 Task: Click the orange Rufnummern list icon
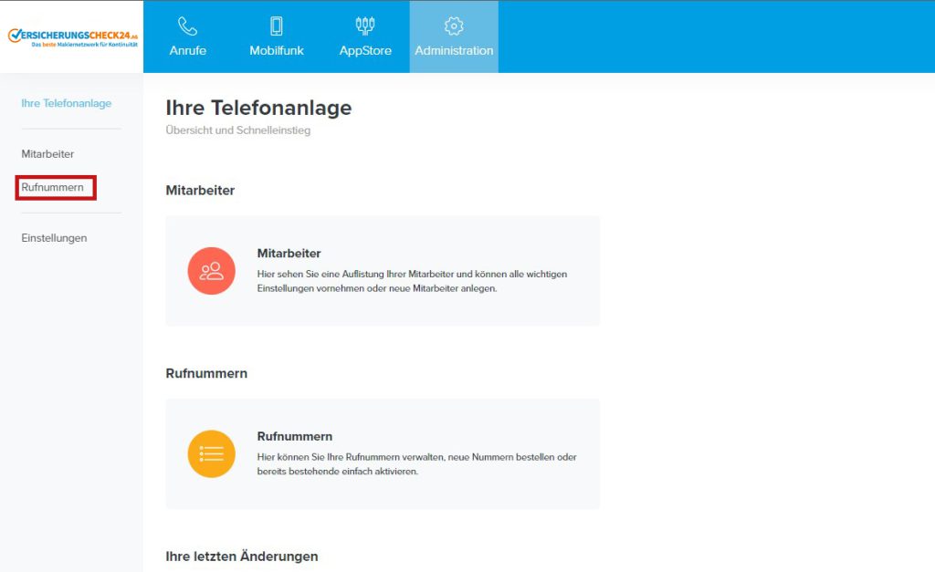pos(211,454)
